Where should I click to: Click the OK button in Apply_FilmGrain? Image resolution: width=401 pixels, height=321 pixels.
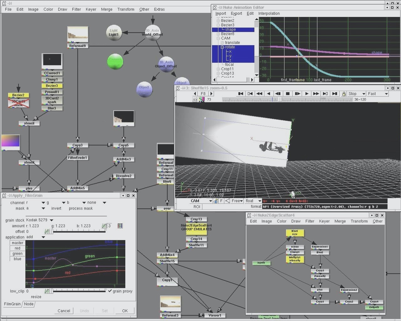[x=125, y=311]
